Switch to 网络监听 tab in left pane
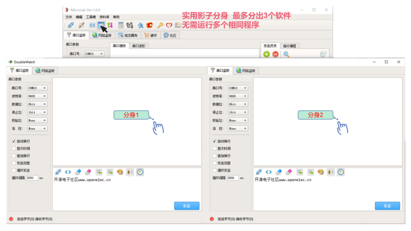Image resolution: width=411 pixels, height=231 pixels. (x=45, y=71)
